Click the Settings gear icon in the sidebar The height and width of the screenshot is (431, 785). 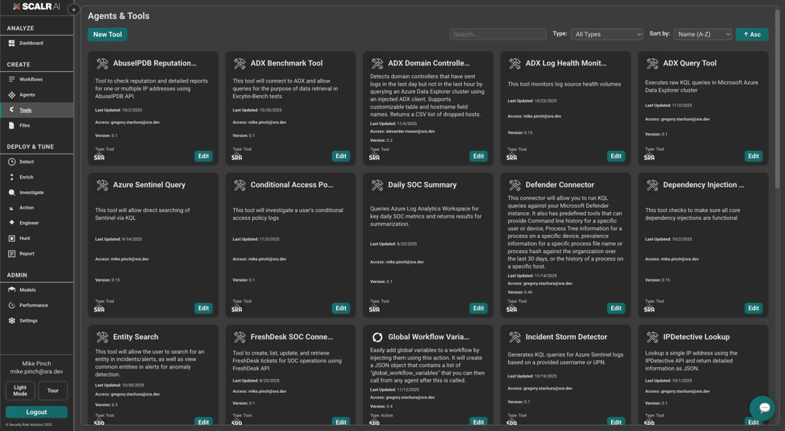click(x=12, y=320)
